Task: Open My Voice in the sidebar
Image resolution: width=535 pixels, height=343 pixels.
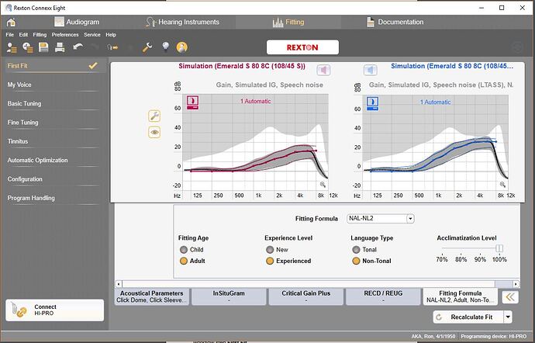Action: (x=53, y=85)
